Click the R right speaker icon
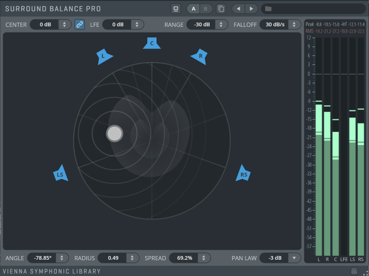 click(x=200, y=56)
